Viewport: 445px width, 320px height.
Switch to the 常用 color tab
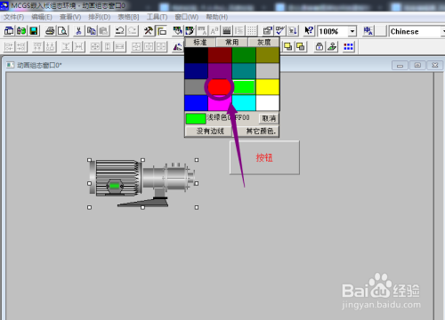pos(232,42)
